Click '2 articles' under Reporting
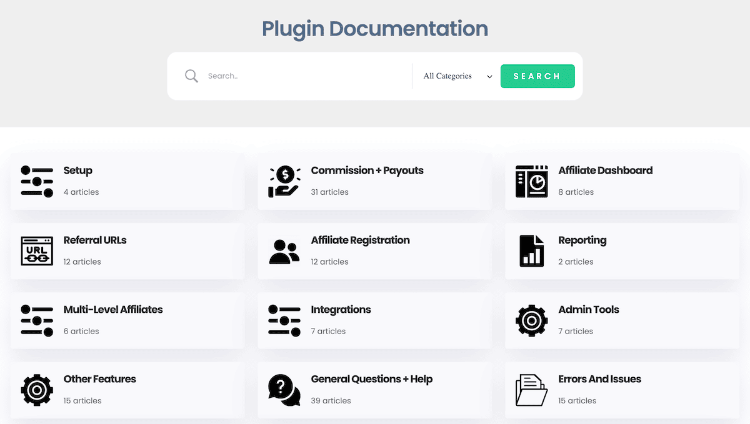 576,262
